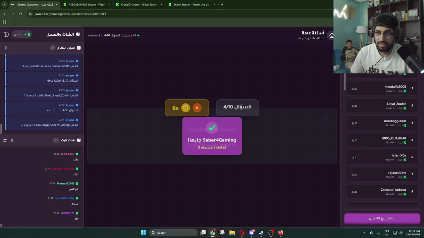Click Meman12345 username in chat

tap(66, 183)
